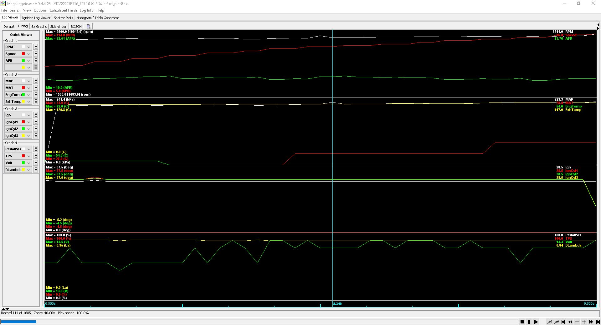The image size is (601, 325).
Task: Switch to the Scatter Plots tab
Action: (x=63, y=18)
